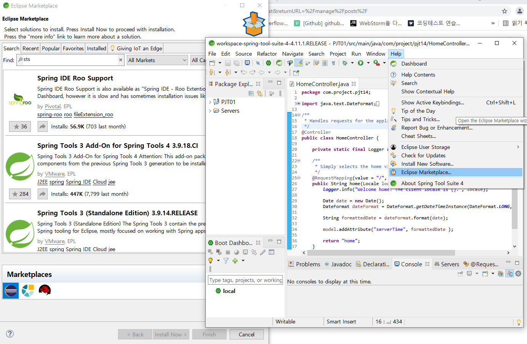Click the green plus icon in Boot Dashboard
Image resolution: width=527 pixels, height=344 pixels.
(235, 261)
